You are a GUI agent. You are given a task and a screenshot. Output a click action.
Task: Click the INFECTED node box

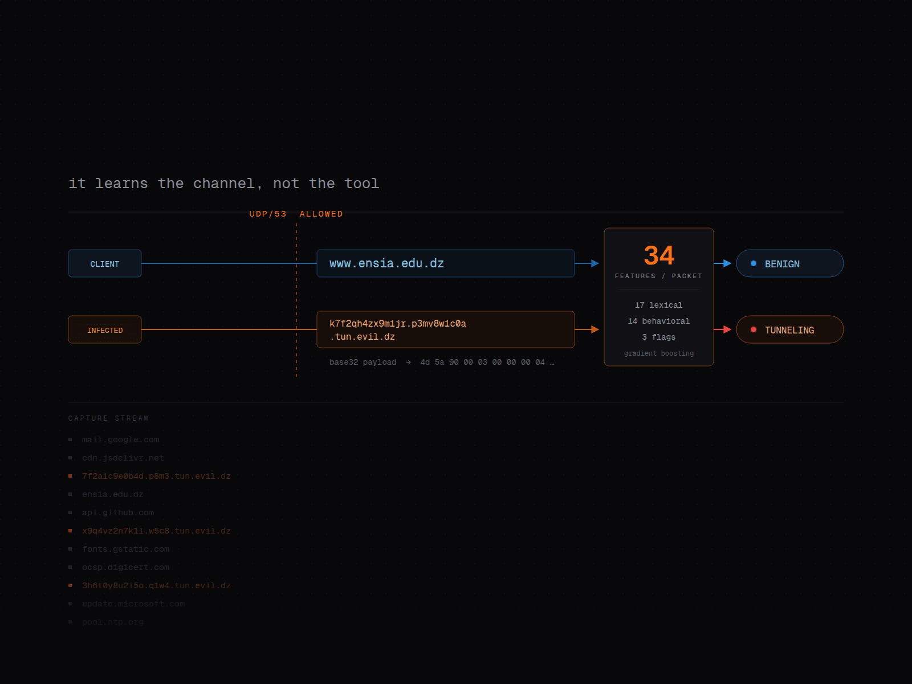coord(105,329)
